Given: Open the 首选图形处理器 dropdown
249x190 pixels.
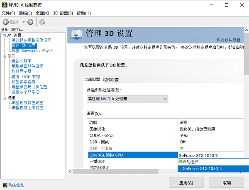Looking at the screenshot, I should point(127,99).
